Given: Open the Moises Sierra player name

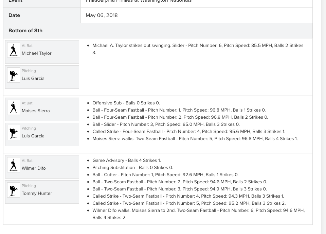Looking at the screenshot, I should pos(36,111).
